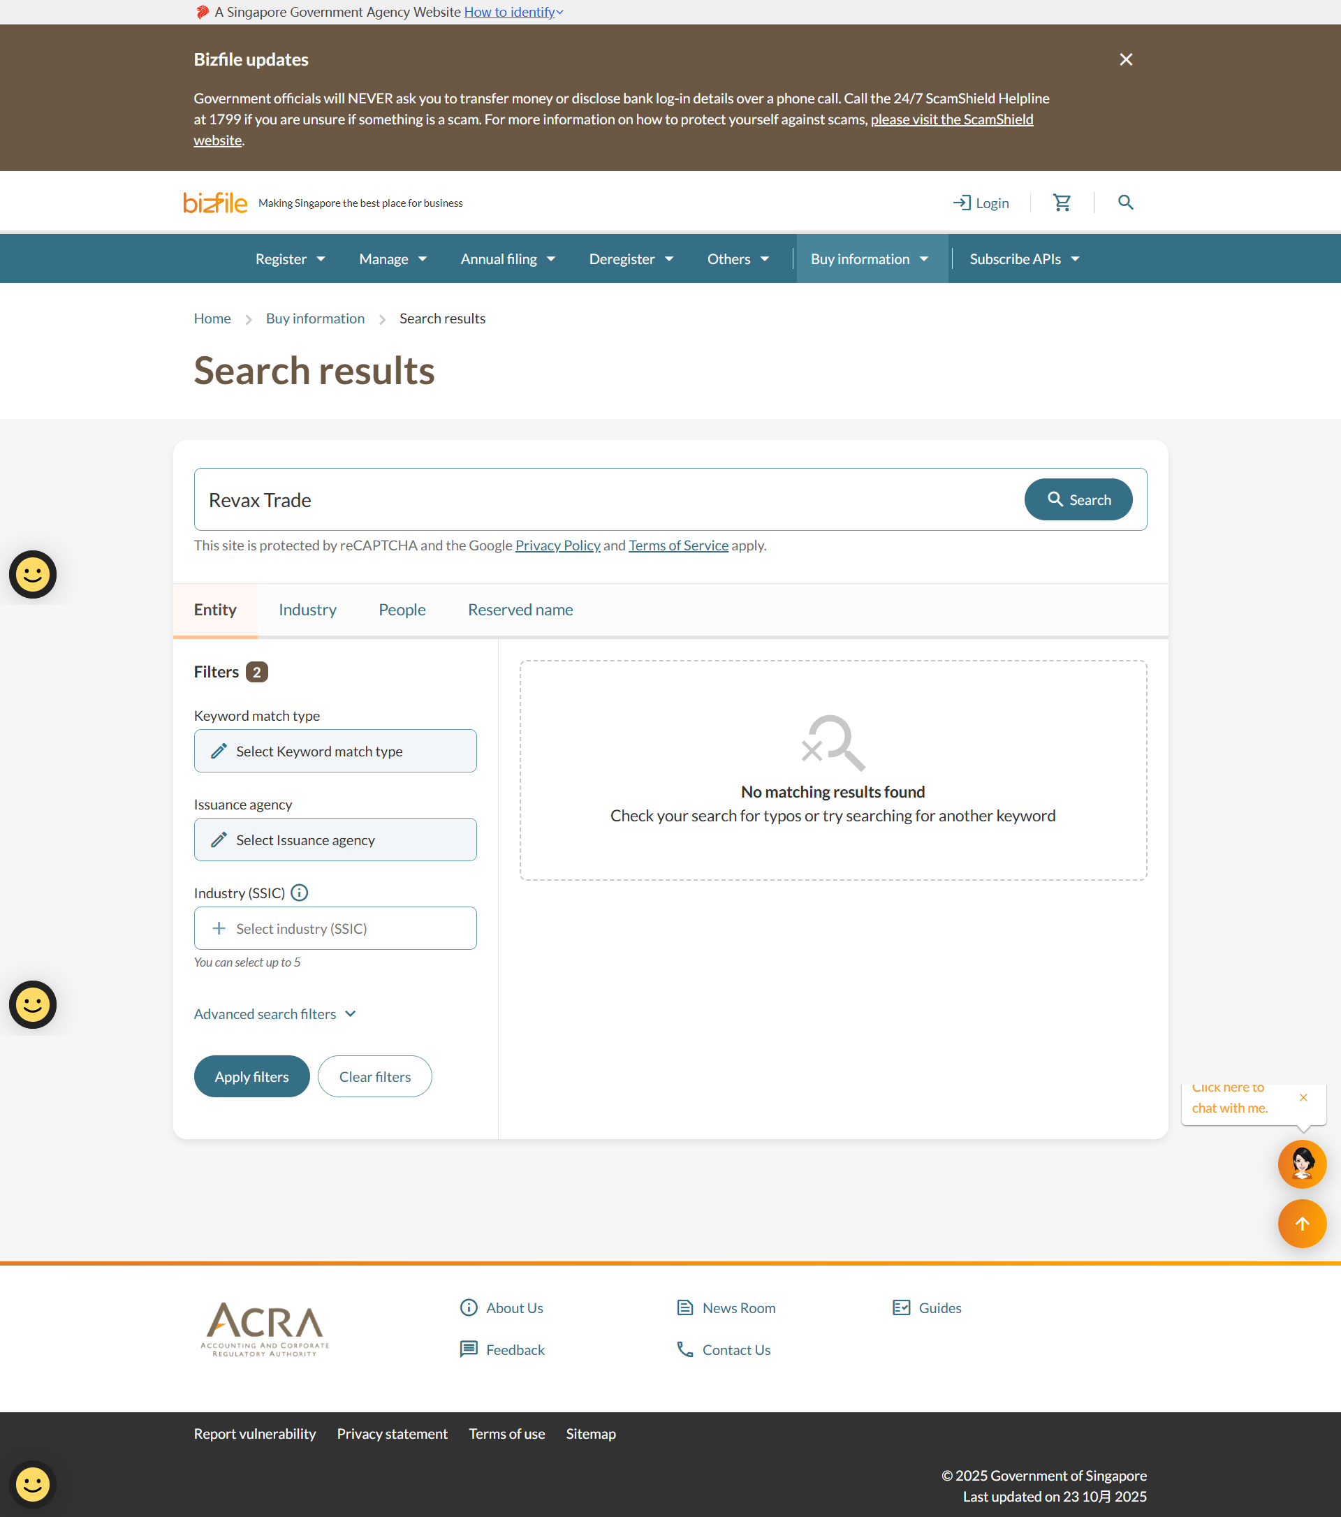The image size is (1341, 1517).
Task: Click the scroll-to-top arrow button
Action: pyautogui.click(x=1303, y=1223)
